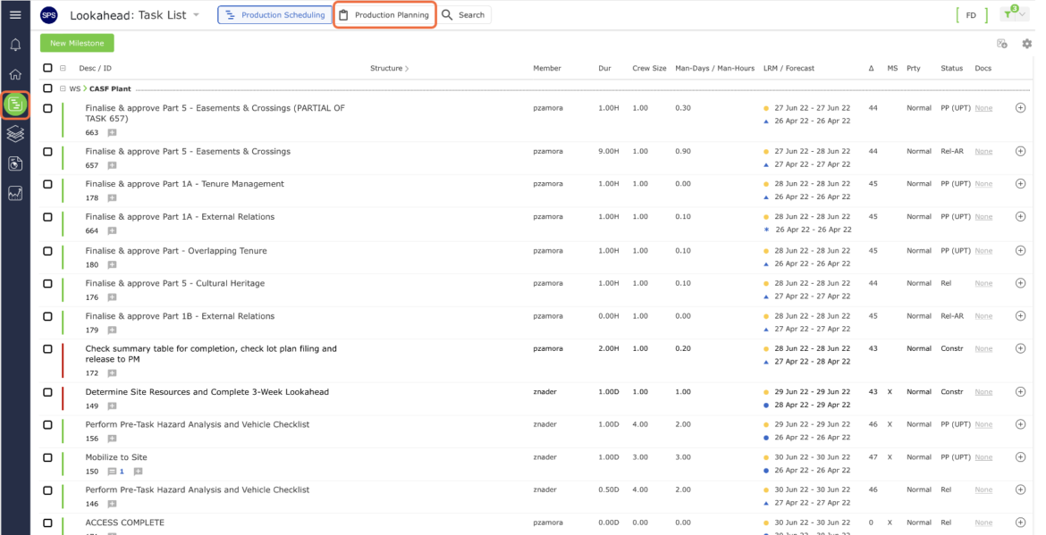This screenshot has height=535, width=1046.
Task: Check box for ACCESS COMPLETE task
Action: (47, 522)
